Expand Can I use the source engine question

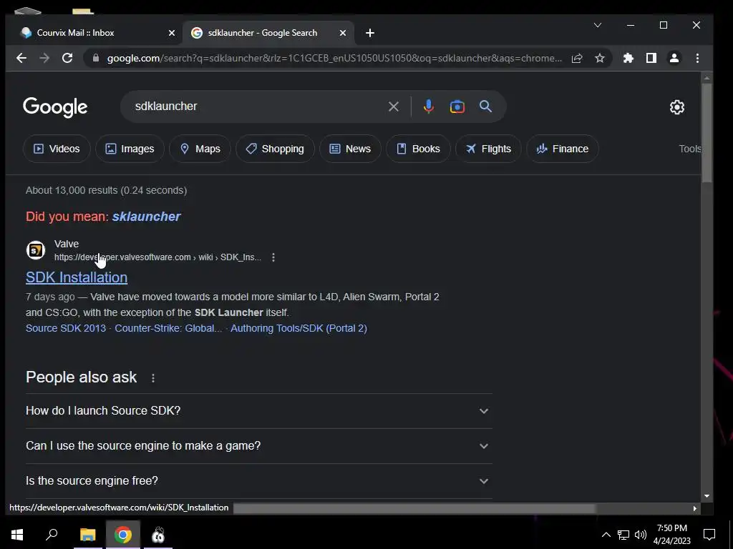coord(259,446)
